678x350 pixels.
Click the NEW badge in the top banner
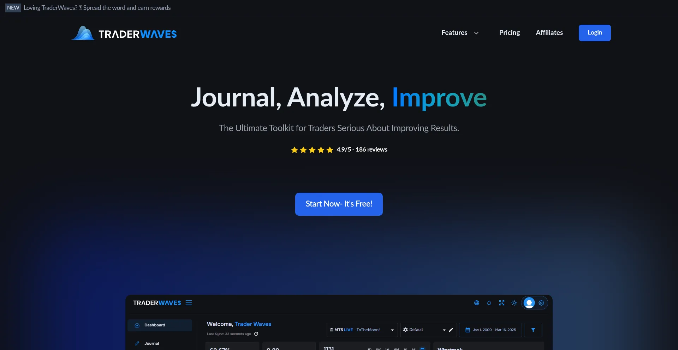(13, 8)
